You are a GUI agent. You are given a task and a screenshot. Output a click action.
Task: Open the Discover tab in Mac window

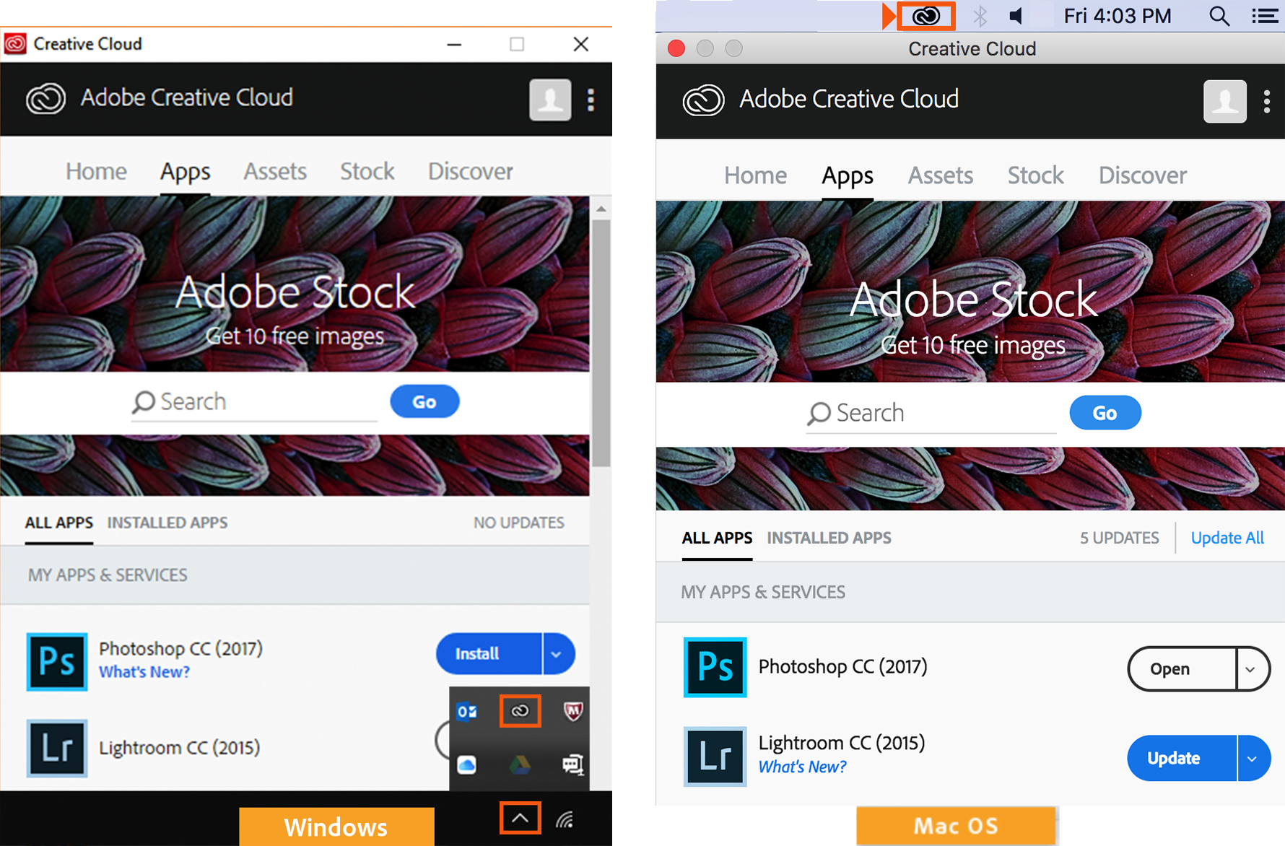click(x=1143, y=175)
